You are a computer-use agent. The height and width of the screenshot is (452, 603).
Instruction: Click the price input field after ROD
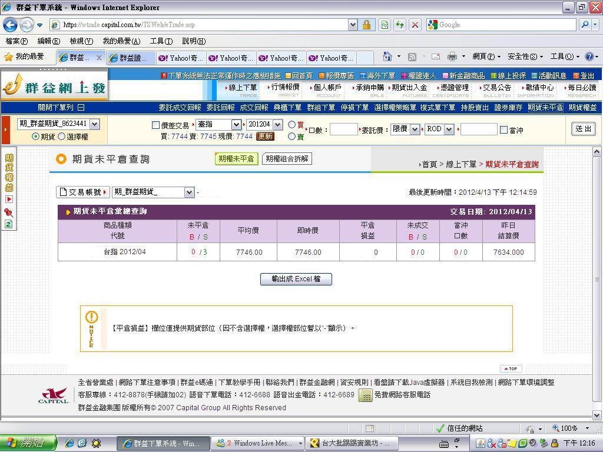[x=479, y=129]
